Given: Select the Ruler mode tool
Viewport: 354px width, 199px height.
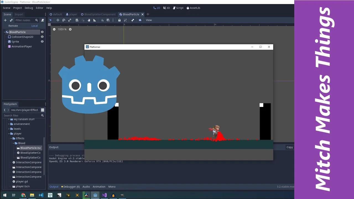Looking at the screenshot, I should click(95, 20).
